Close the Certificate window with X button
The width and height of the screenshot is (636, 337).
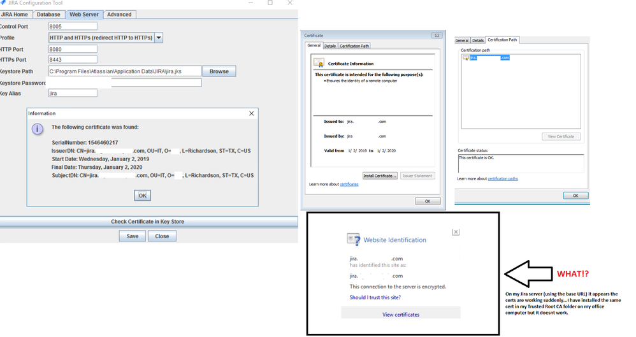pos(437,36)
